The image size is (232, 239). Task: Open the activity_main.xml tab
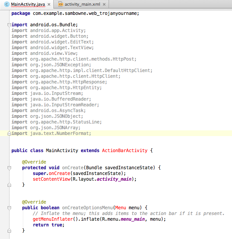(82, 4)
